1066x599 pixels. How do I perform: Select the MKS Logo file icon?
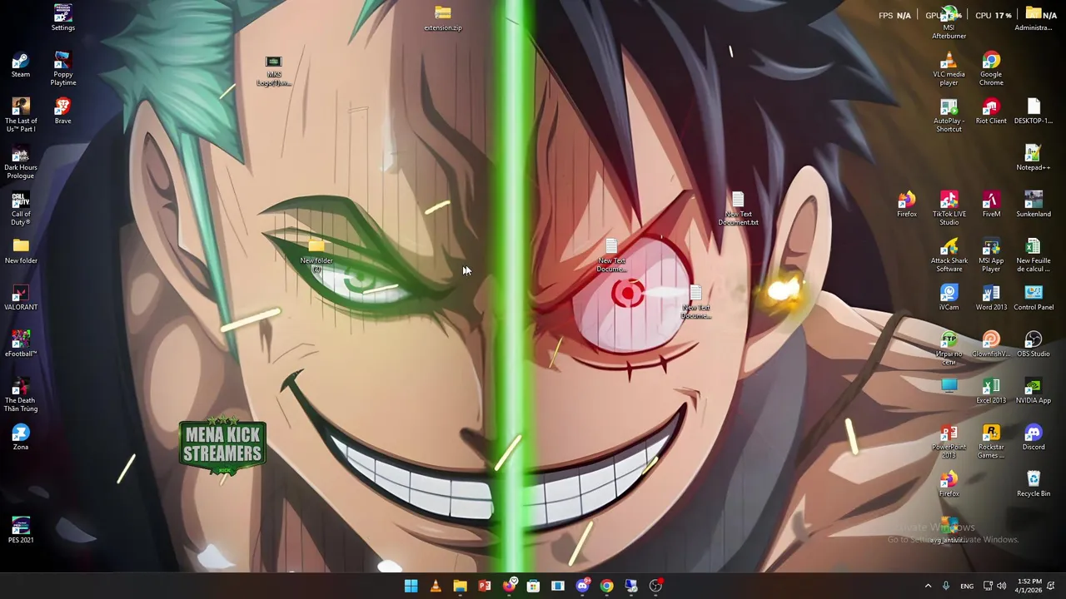(x=273, y=71)
